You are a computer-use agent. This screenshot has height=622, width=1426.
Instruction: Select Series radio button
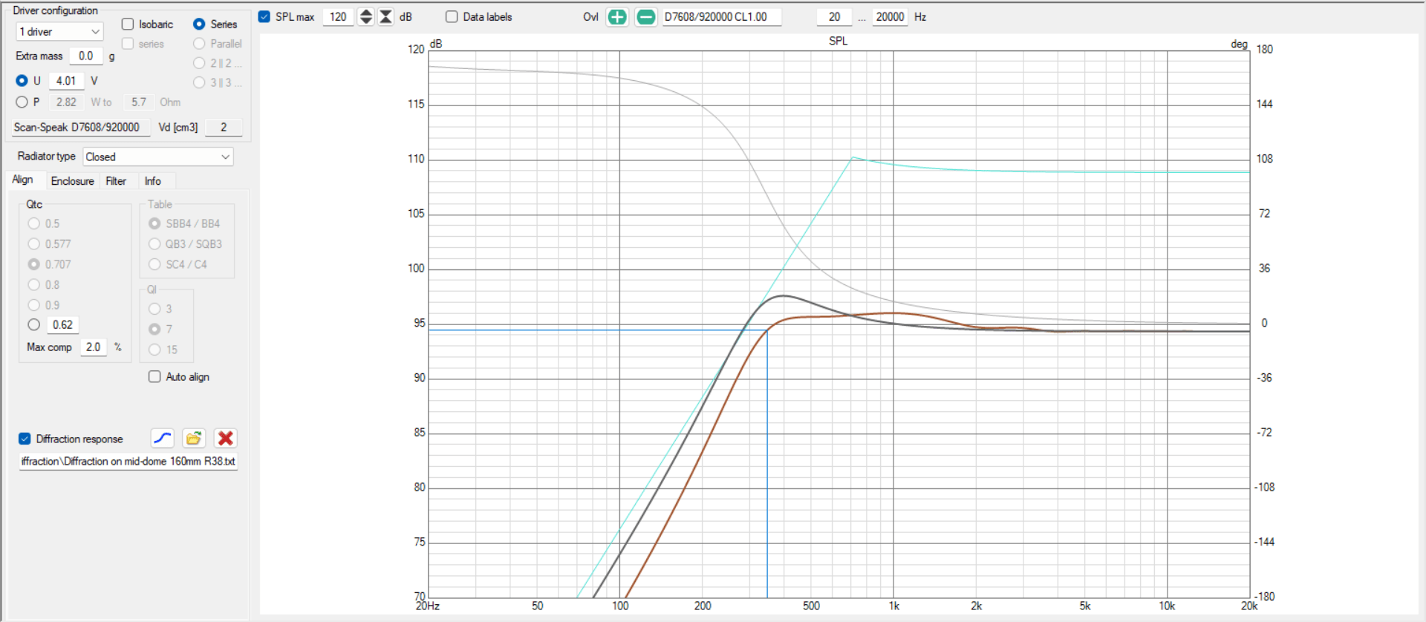(199, 24)
